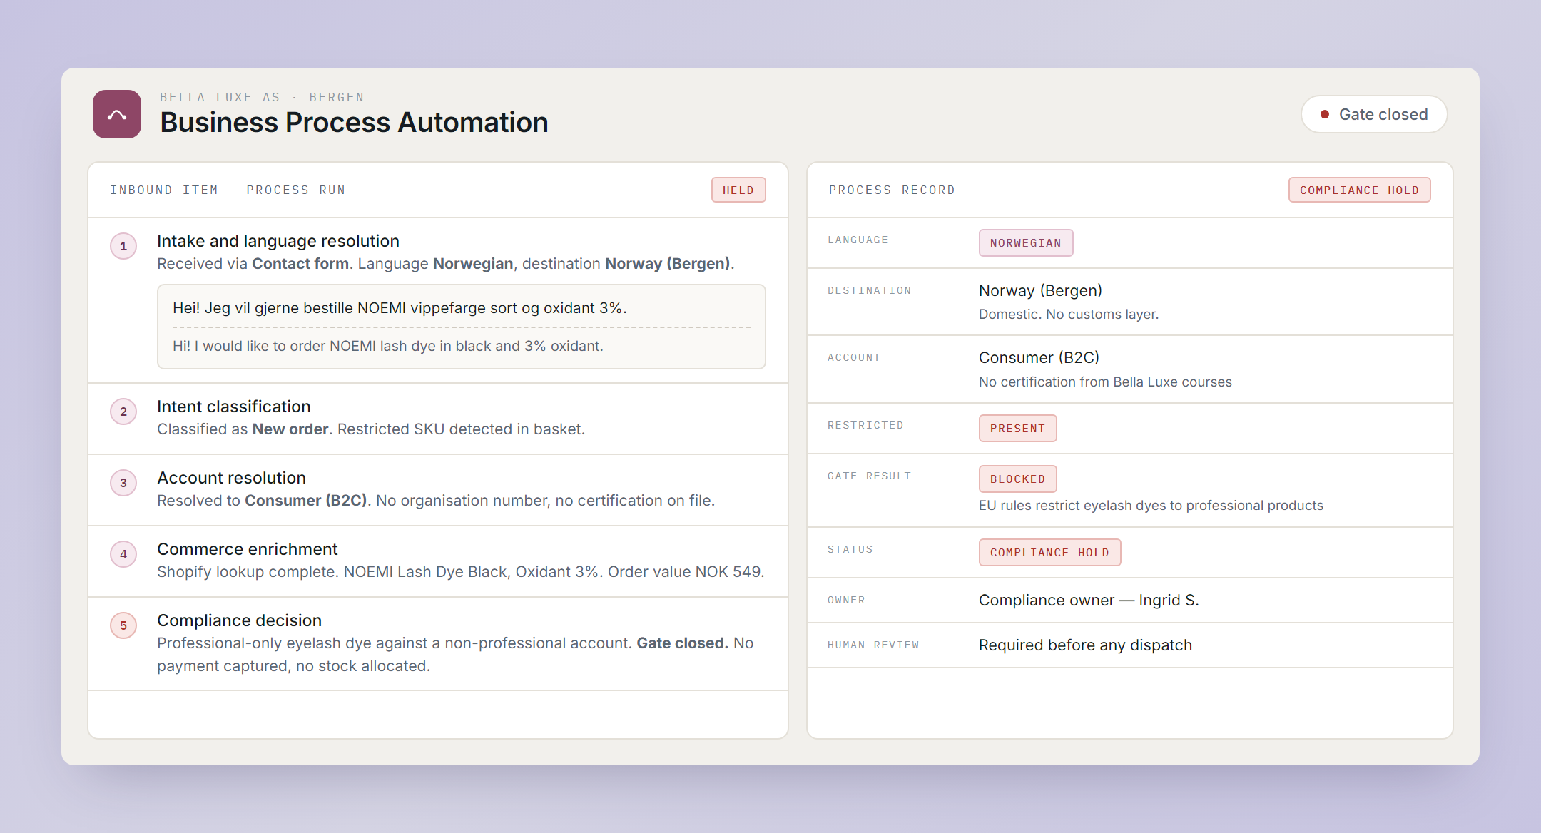The height and width of the screenshot is (833, 1541).
Task: Click the Resolved to Consumer (B2C) description
Action: [436, 501]
